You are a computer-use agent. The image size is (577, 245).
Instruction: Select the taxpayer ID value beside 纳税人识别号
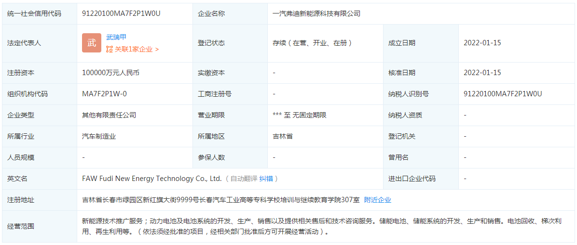point(503,94)
